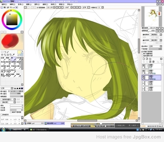Open the first menu in the menu bar
Image resolution: width=164 pixels, height=142 pixels.
pyautogui.click(x=4, y=4)
